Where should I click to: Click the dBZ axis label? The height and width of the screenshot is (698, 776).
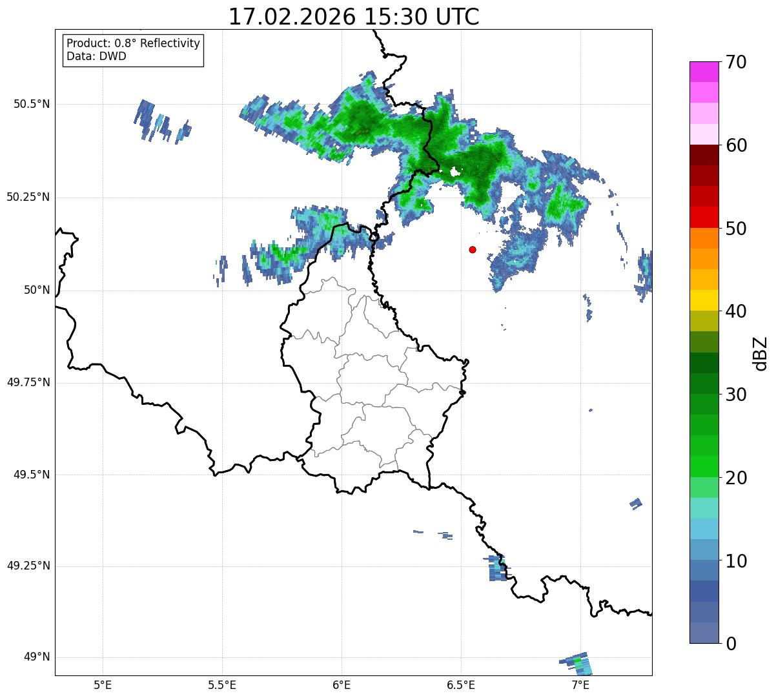coord(761,353)
